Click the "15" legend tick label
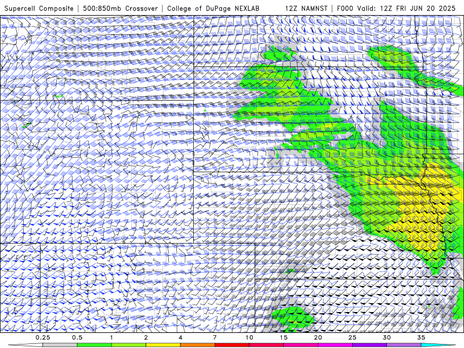Viewport: 464px width, 348px height. click(284, 338)
